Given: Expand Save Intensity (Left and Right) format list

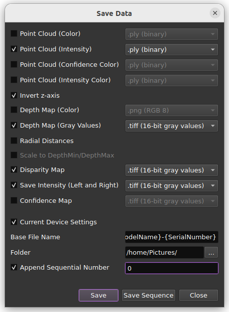Looking at the screenshot, I should [x=172, y=185].
